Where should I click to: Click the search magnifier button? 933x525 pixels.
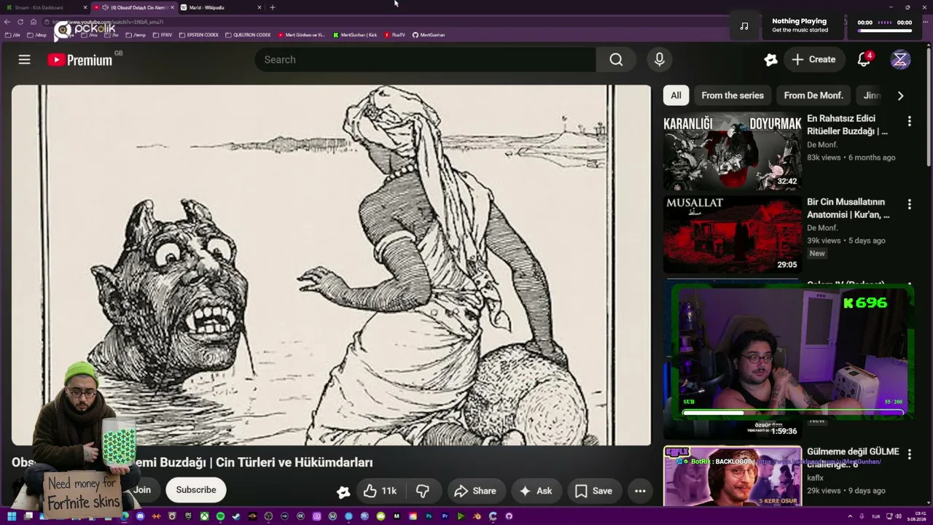pos(616,60)
